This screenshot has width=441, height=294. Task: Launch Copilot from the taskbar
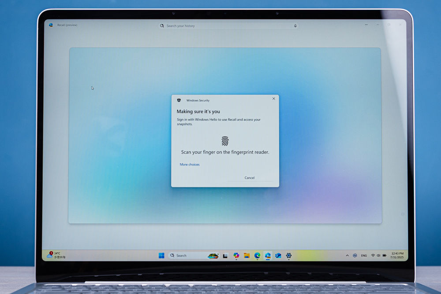[236, 255]
